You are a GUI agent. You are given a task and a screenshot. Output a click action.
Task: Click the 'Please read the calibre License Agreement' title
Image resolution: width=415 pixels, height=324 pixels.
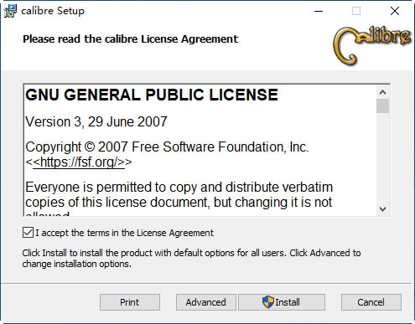tap(130, 39)
